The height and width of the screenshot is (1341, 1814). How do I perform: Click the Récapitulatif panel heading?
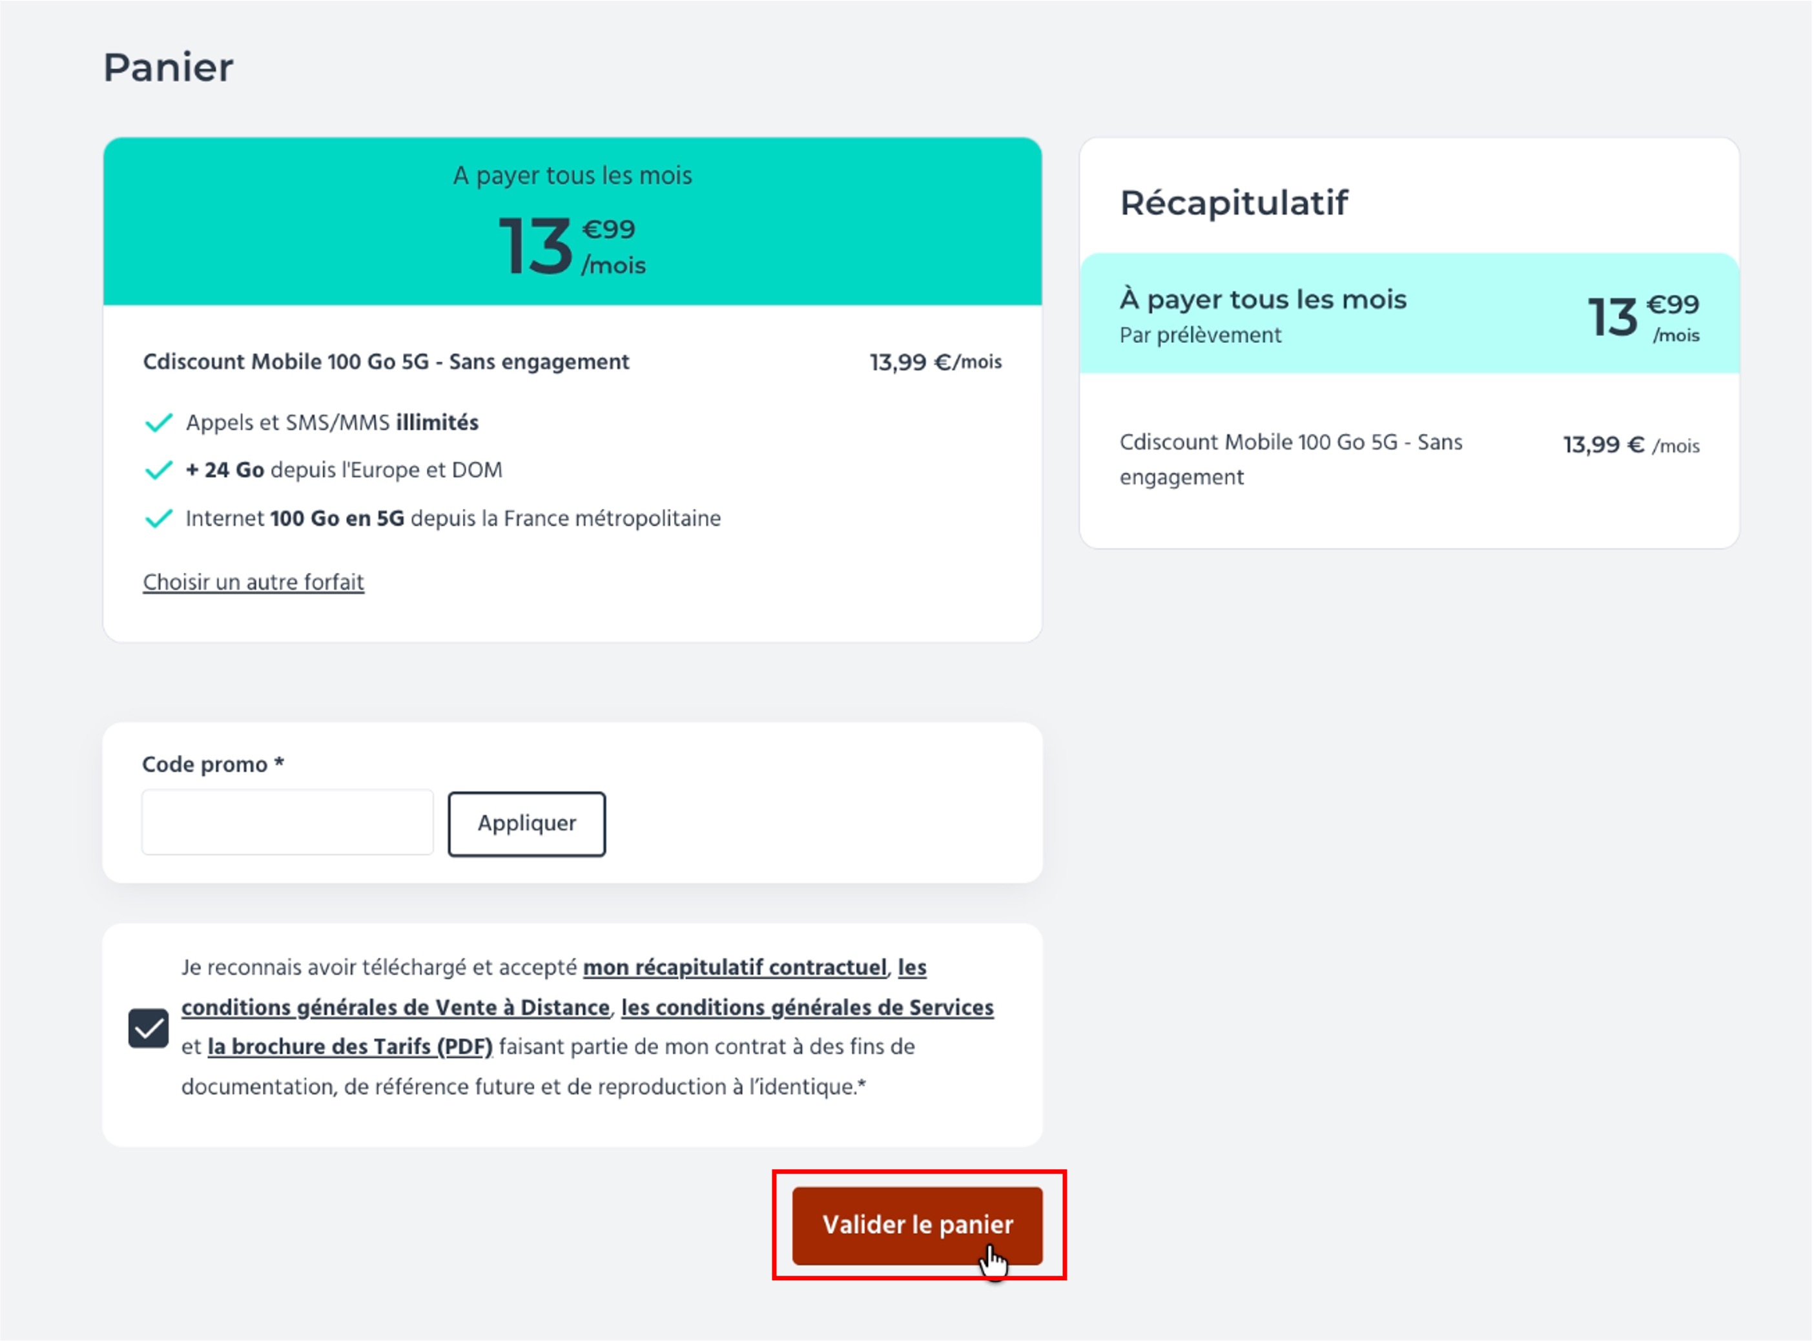pyautogui.click(x=1233, y=202)
